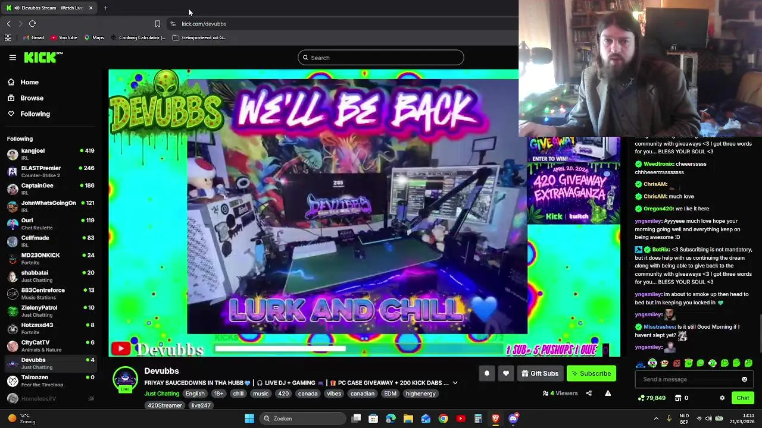Image resolution: width=762 pixels, height=428 pixels.
Task: Click the EDM tag
Action: tap(391, 394)
